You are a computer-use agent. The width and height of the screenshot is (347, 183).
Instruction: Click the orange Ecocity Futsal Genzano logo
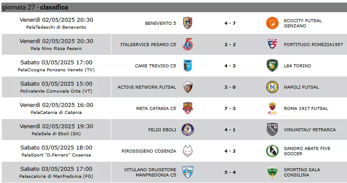(x=272, y=23)
